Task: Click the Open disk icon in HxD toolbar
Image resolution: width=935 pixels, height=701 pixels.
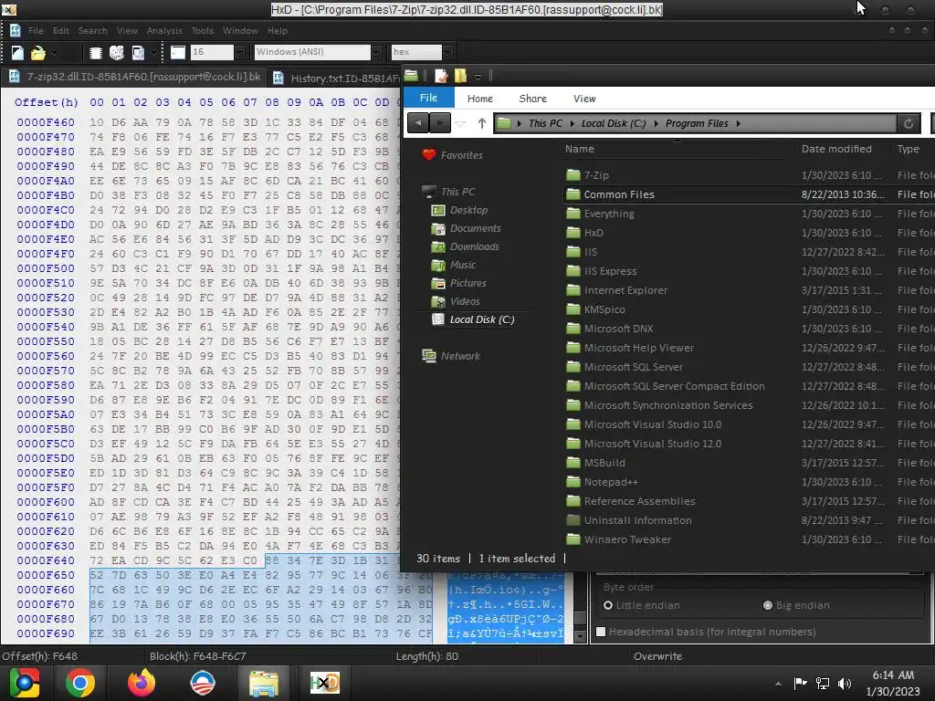Action: click(x=116, y=53)
